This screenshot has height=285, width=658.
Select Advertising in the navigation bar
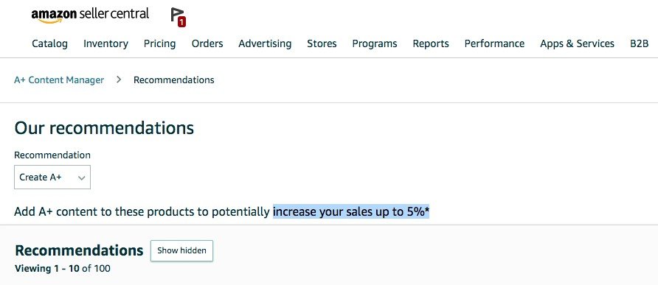tap(265, 43)
